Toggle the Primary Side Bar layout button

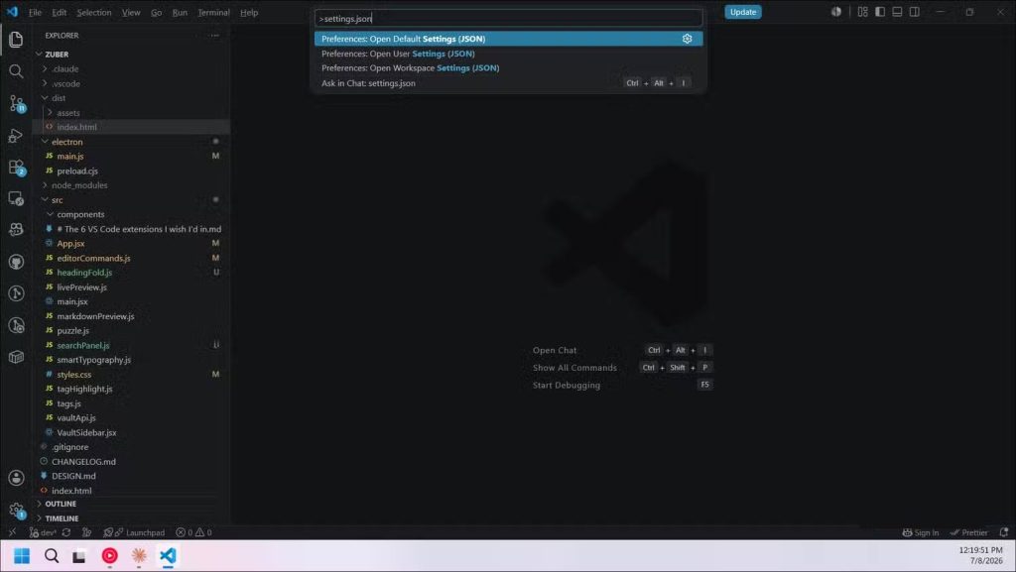click(x=880, y=12)
